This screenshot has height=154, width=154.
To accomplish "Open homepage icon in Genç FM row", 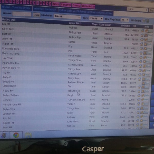I will click(139, 100).
